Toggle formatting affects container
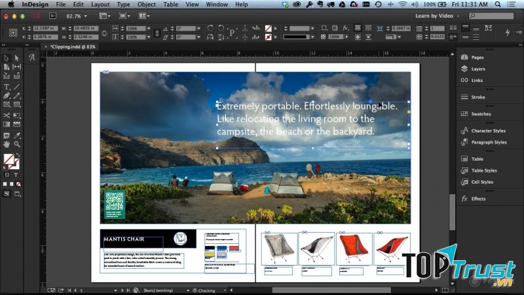 click(x=7, y=174)
